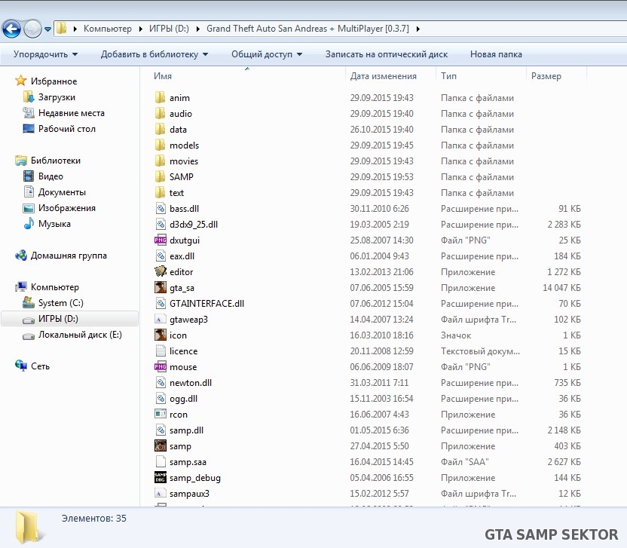Select the licence text document icon

pos(161,351)
